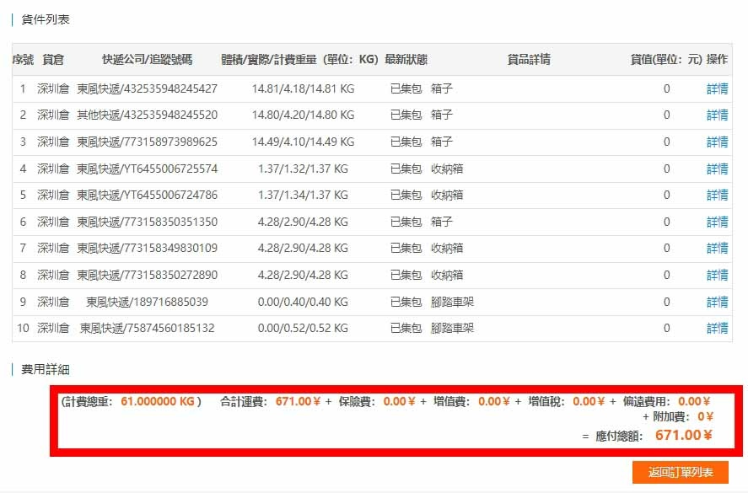Open 詳情 link for row 5 YT6455006724786
Screen dimensions: 748x493
[x=717, y=195]
